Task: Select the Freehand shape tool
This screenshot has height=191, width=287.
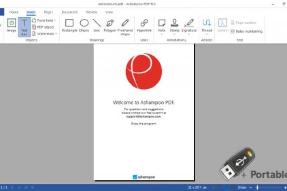Action: [x=125, y=26]
